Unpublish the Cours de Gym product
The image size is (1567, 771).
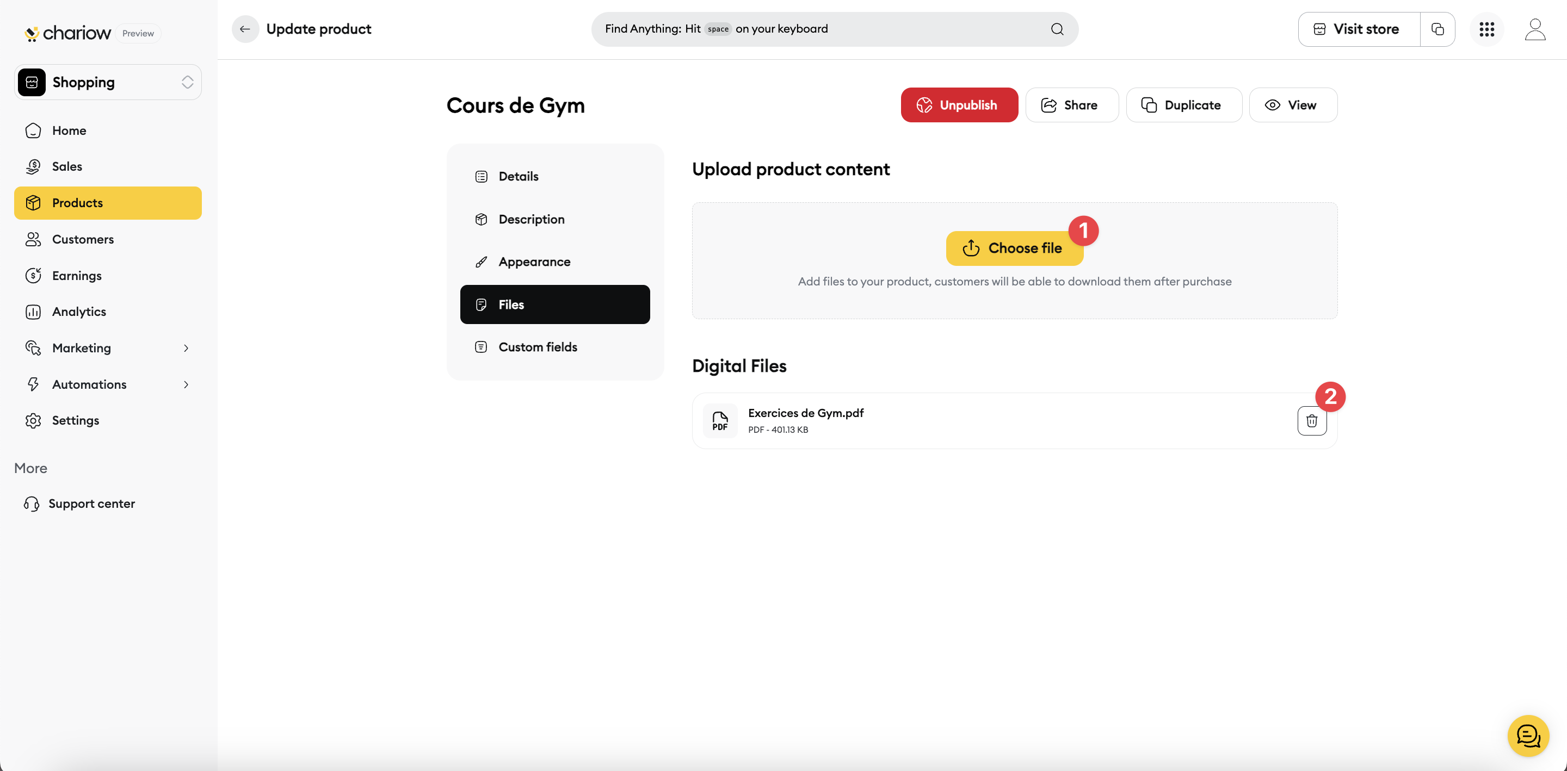pyautogui.click(x=959, y=105)
